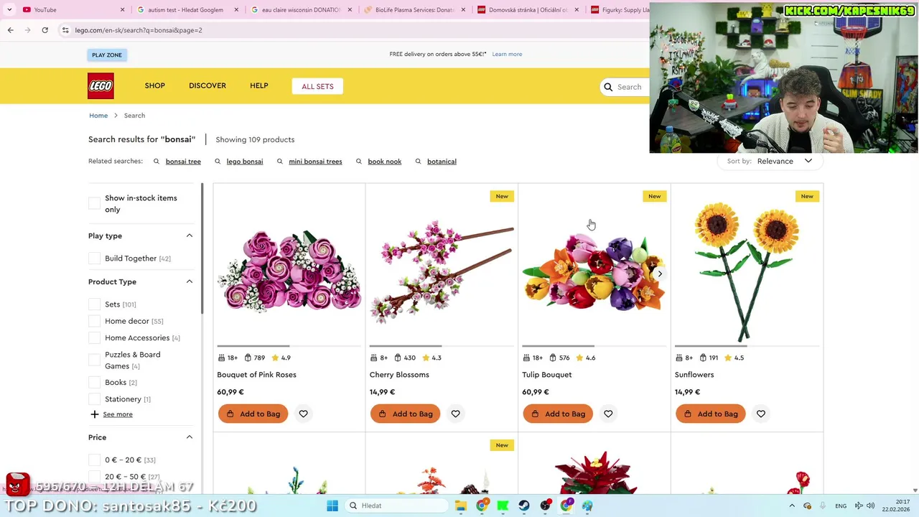The image size is (919, 517).
Task: Check the Home decor filter
Action: coord(94,321)
